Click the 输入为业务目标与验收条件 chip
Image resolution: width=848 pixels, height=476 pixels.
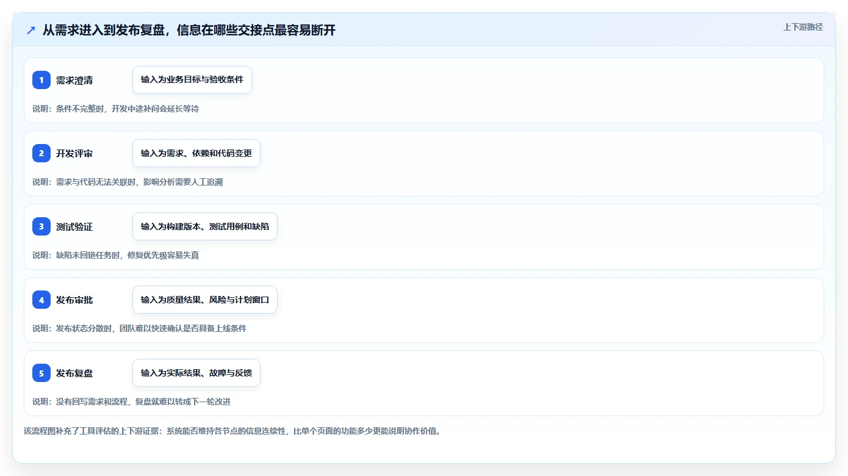point(192,80)
